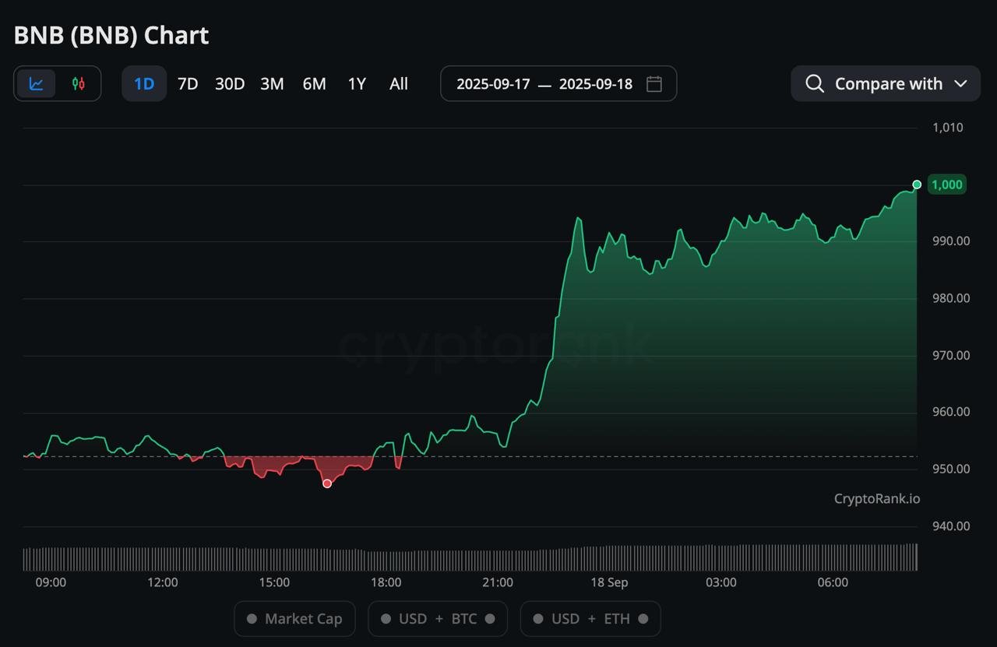The height and width of the screenshot is (647, 997).
Task: Click the volume bars area below the chart
Action: click(467, 556)
